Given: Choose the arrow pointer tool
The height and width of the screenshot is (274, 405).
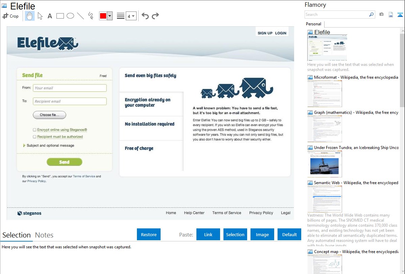Looking at the screenshot, I should pos(40,16).
